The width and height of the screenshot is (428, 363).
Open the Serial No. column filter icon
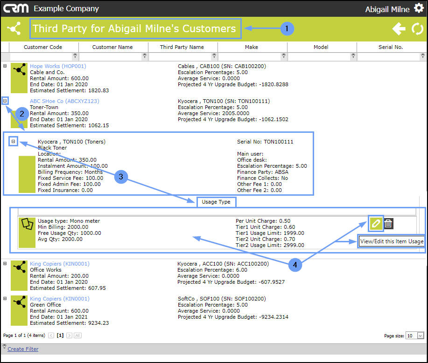pyautogui.click(x=423, y=56)
